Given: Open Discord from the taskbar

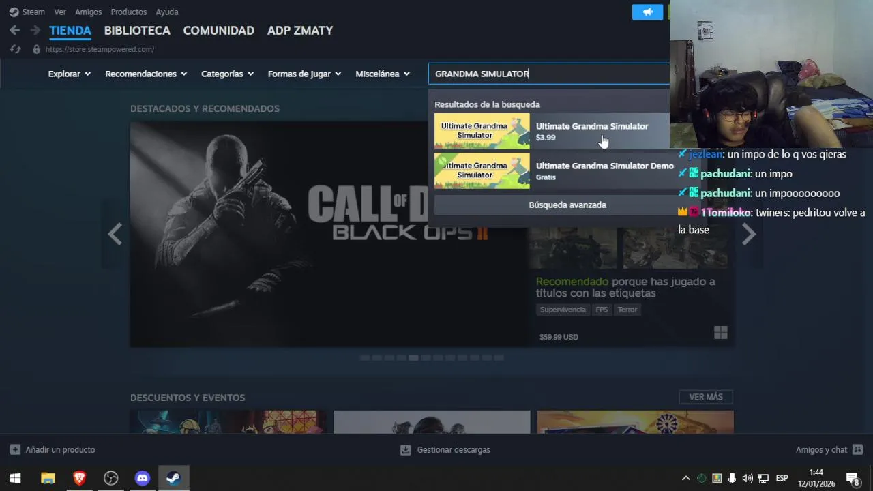Looking at the screenshot, I should pyautogui.click(x=142, y=478).
